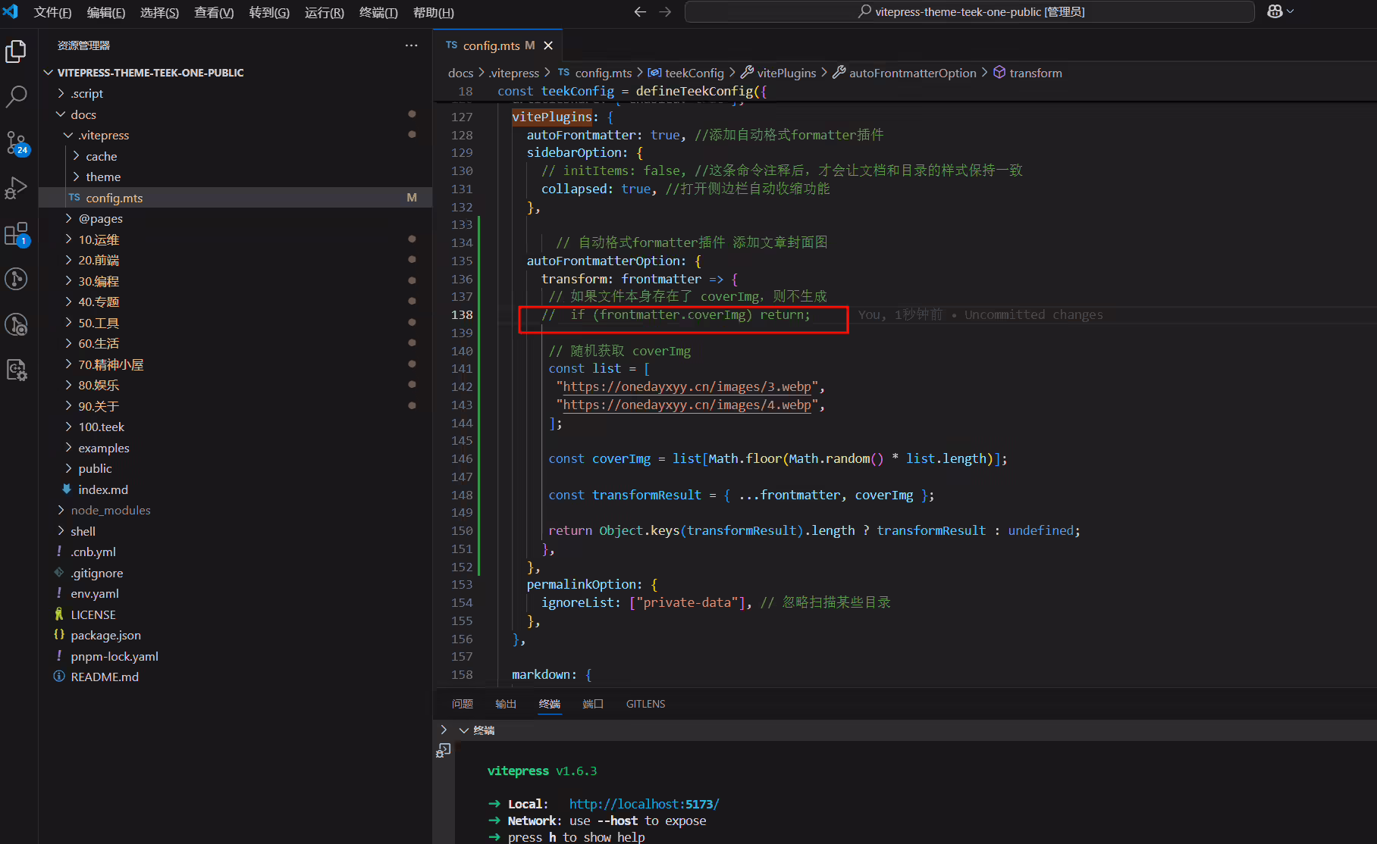Click the teekConfig breadcrumb item
1377x844 pixels.
(686, 73)
